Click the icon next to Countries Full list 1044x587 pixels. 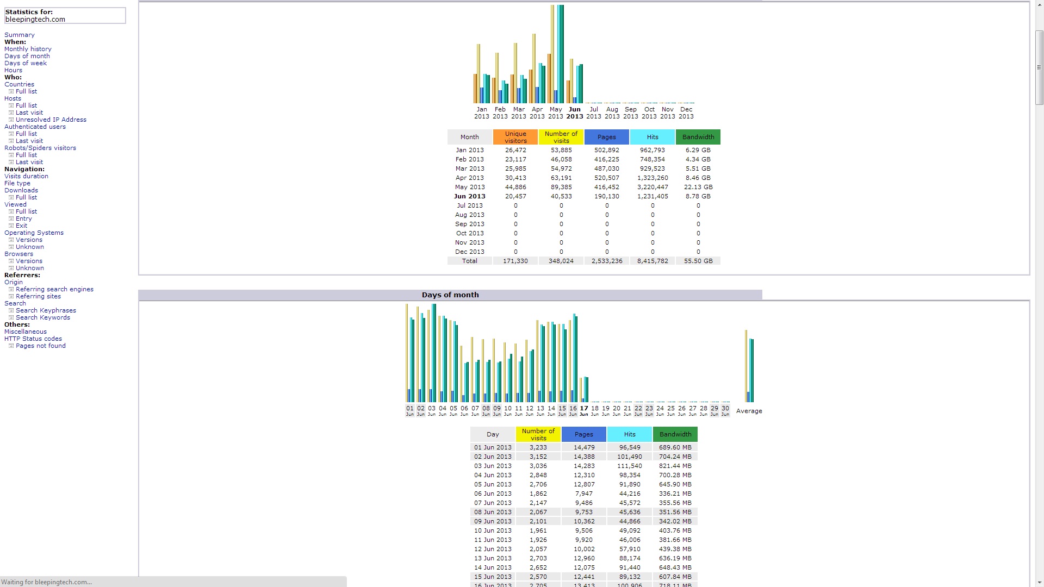point(11,91)
